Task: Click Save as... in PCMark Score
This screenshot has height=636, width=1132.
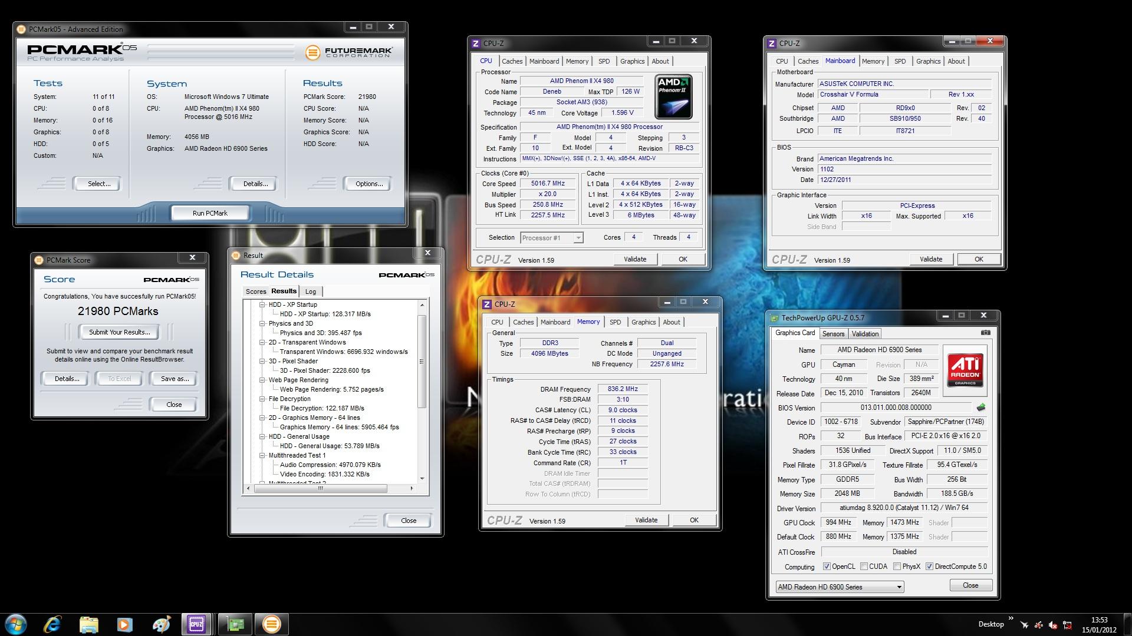Action: coord(175,379)
